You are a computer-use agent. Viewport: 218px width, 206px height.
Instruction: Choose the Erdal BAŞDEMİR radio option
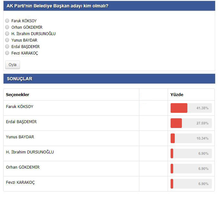(x=7, y=47)
